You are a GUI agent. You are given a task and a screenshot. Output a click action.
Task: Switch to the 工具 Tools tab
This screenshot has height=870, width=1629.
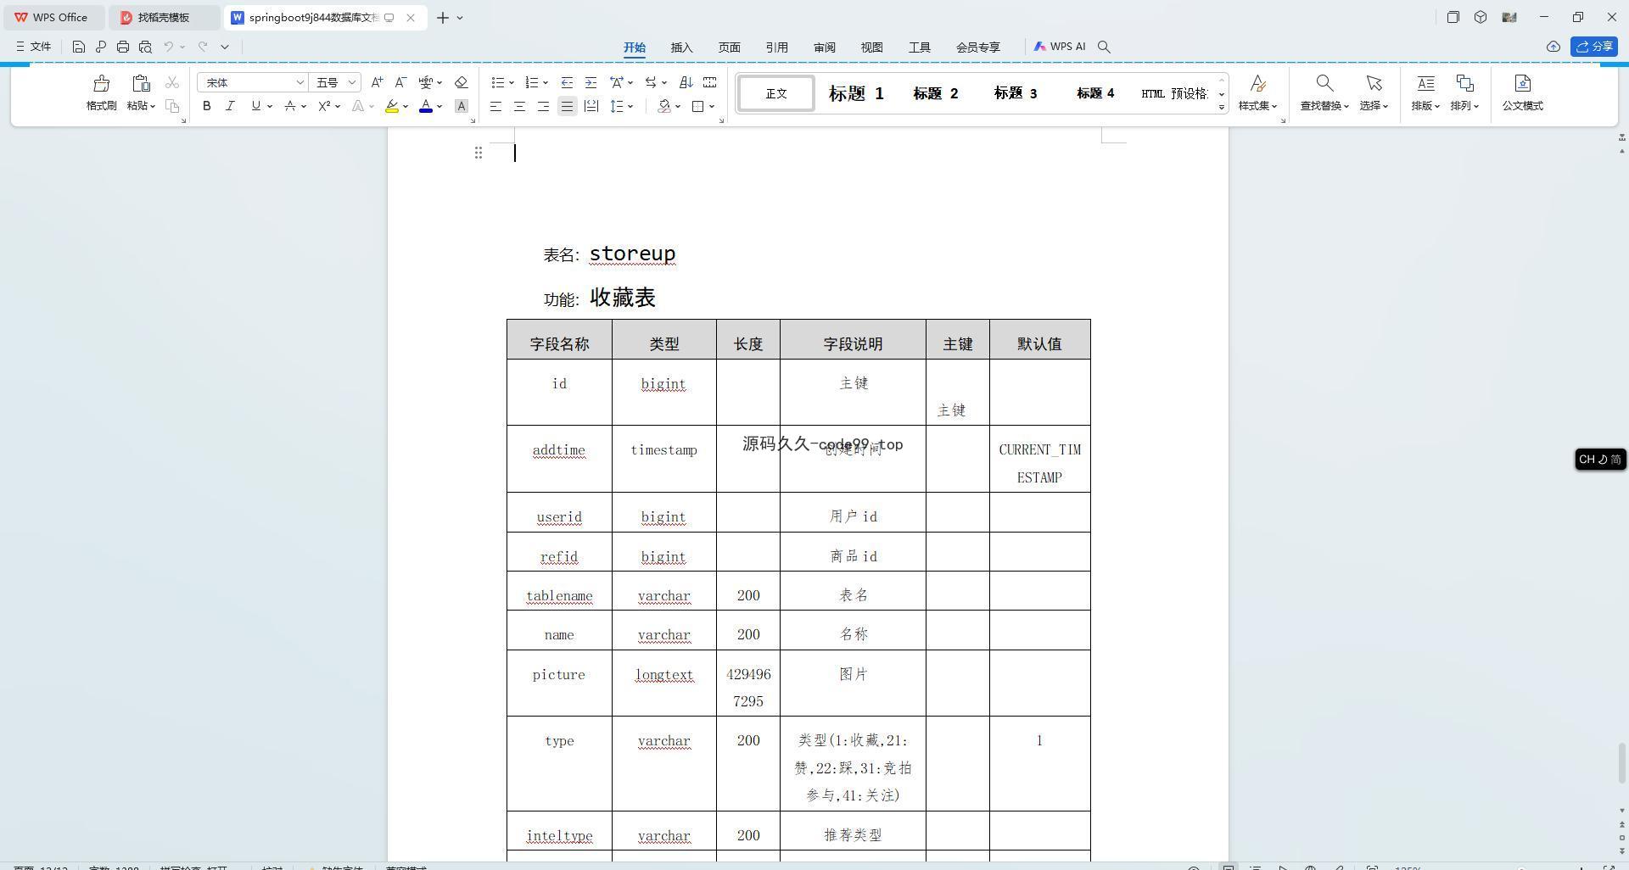point(920,47)
